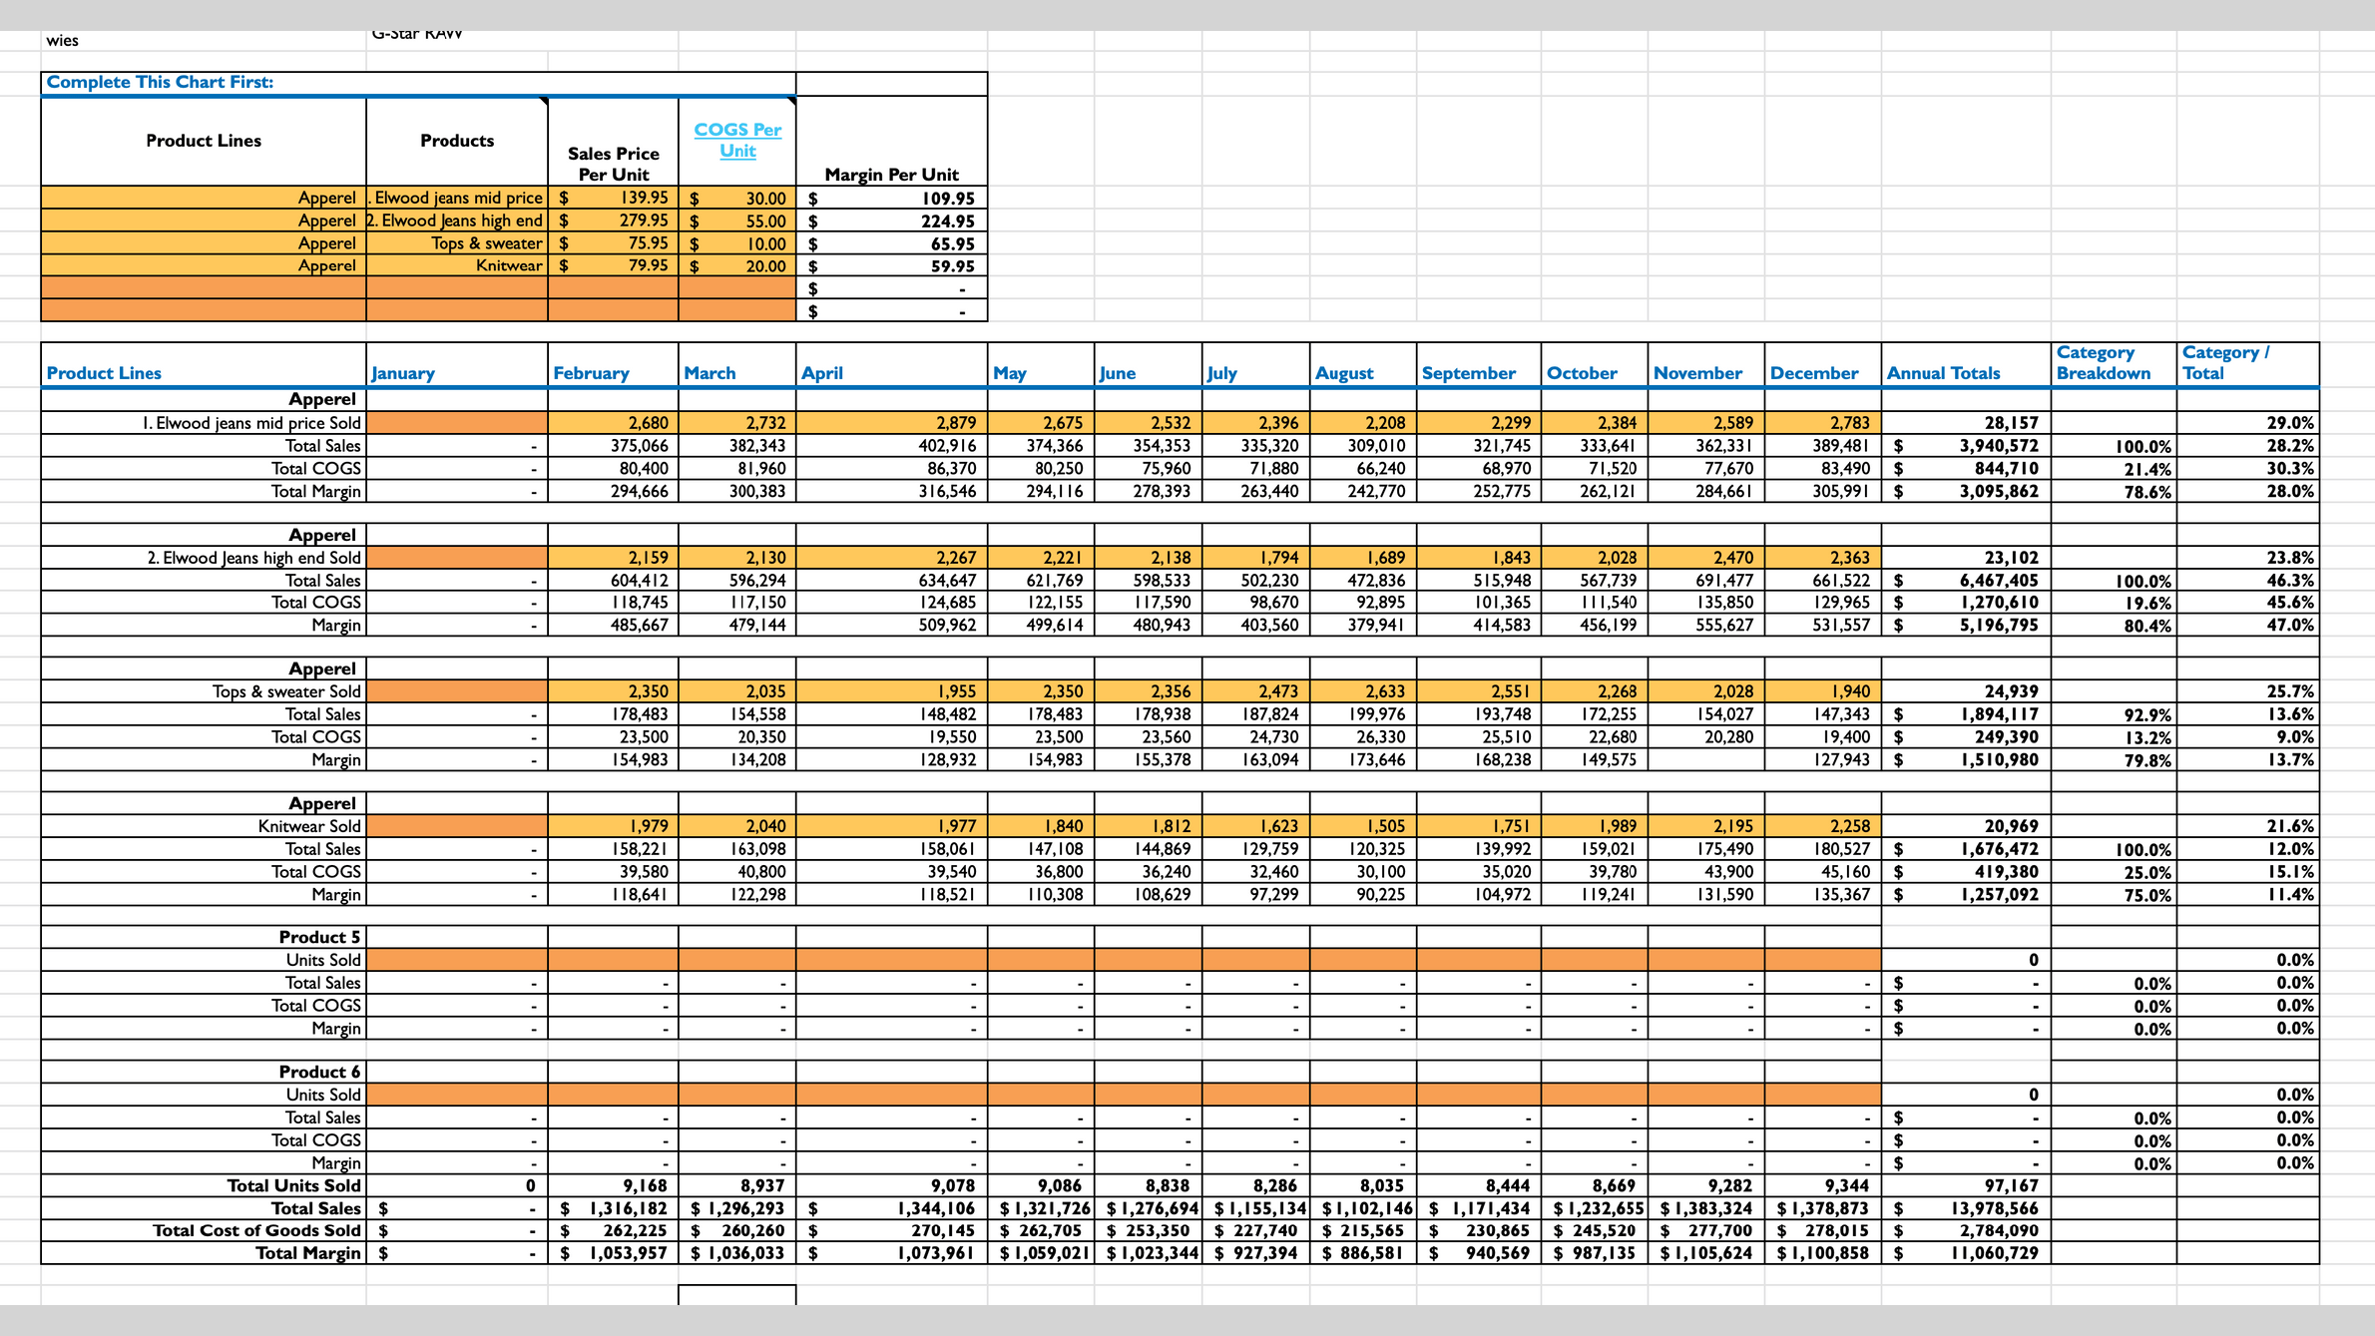Select total annual margin 11,060,729
The height and width of the screenshot is (1336, 2375).
coord(1966,1253)
